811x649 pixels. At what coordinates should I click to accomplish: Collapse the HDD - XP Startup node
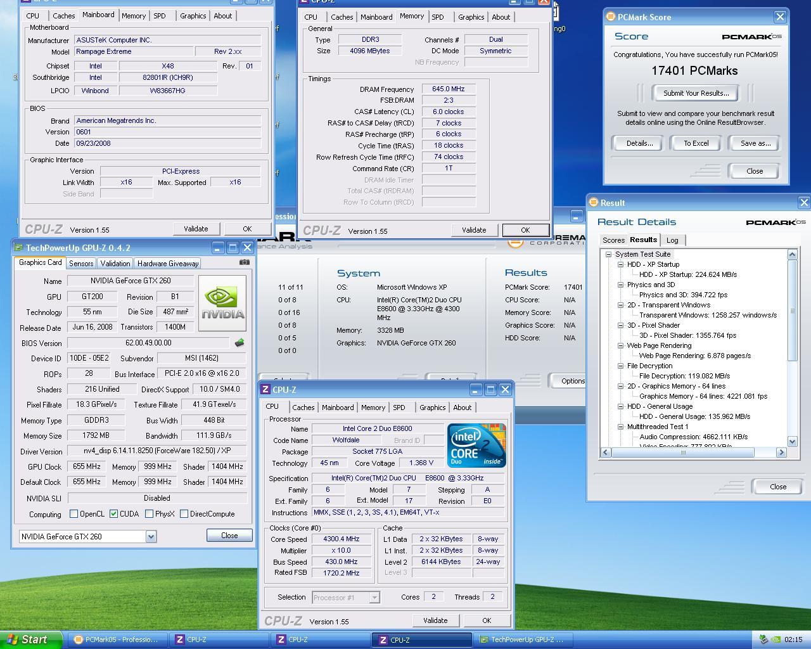pos(620,264)
